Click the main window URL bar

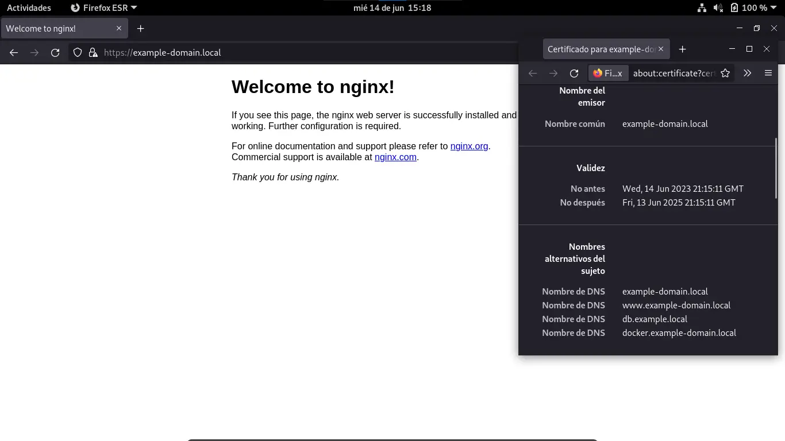pos(293,52)
